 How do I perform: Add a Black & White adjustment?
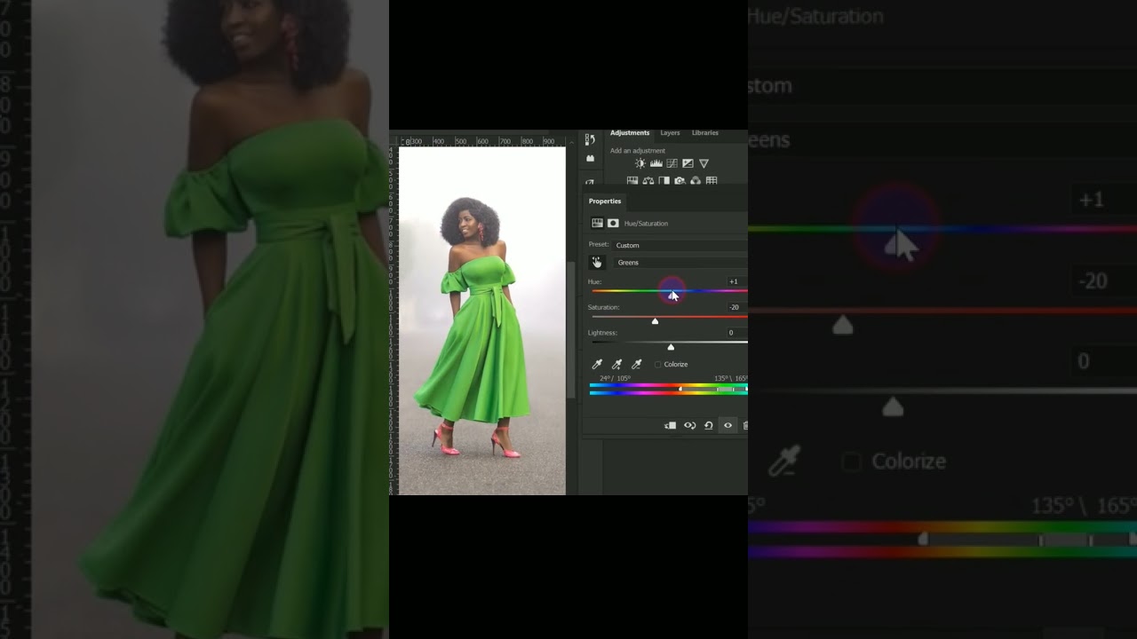664,181
